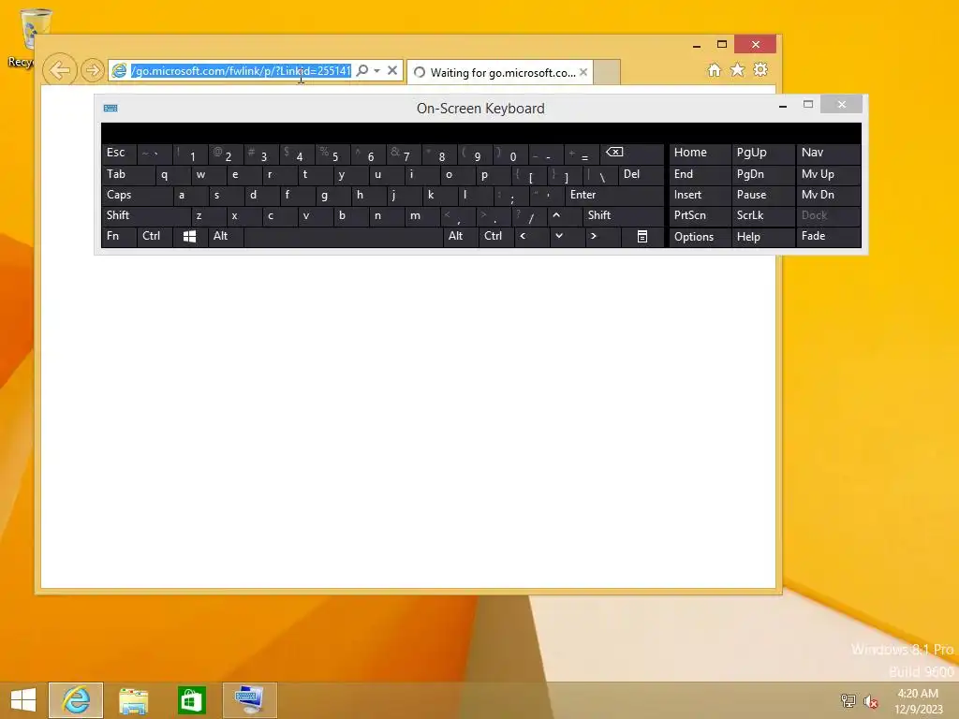Tap the PgDn key
The width and height of the screenshot is (959, 719).
click(x=762, y=175)
